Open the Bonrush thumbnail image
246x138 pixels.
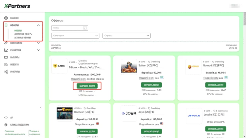point(65,113)
